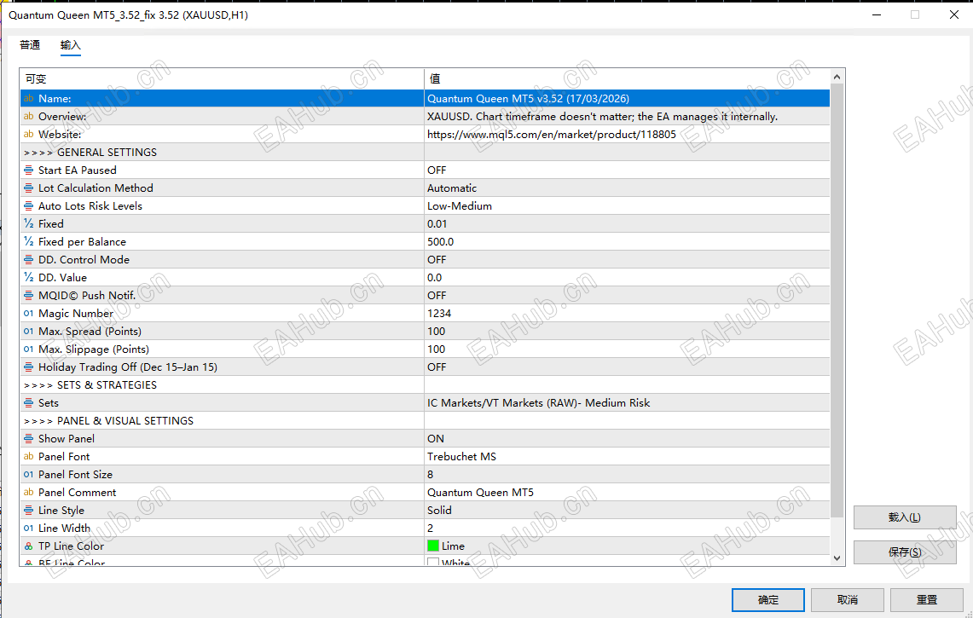Viewport: 973px width, 618px height.
Task: Cancel the dialog with 取消
Action: click(848, 600)
